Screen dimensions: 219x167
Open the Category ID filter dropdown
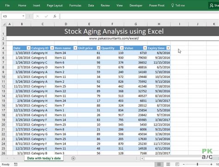point(52,48)
